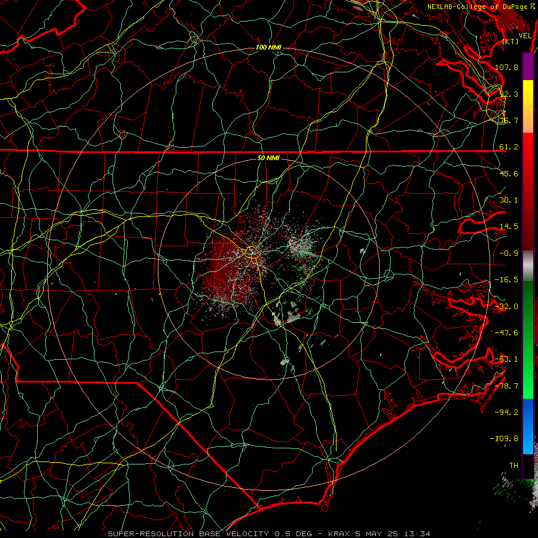Click the 107.8 velocity scale value
Viewport: 538px width, 538px height.
[506, 67]
